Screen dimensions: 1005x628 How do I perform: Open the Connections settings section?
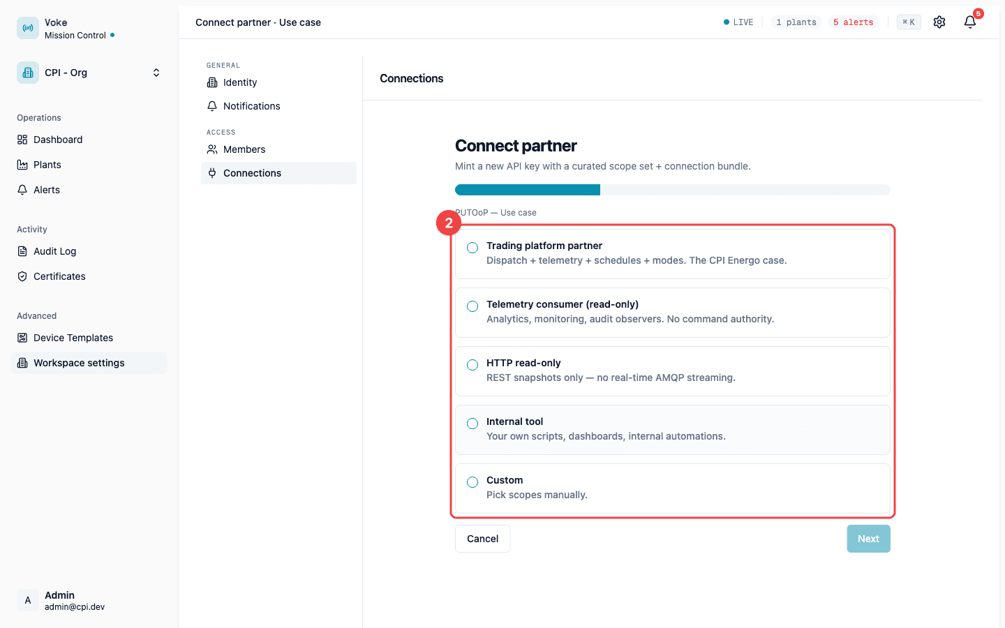(x=278, y=173)
